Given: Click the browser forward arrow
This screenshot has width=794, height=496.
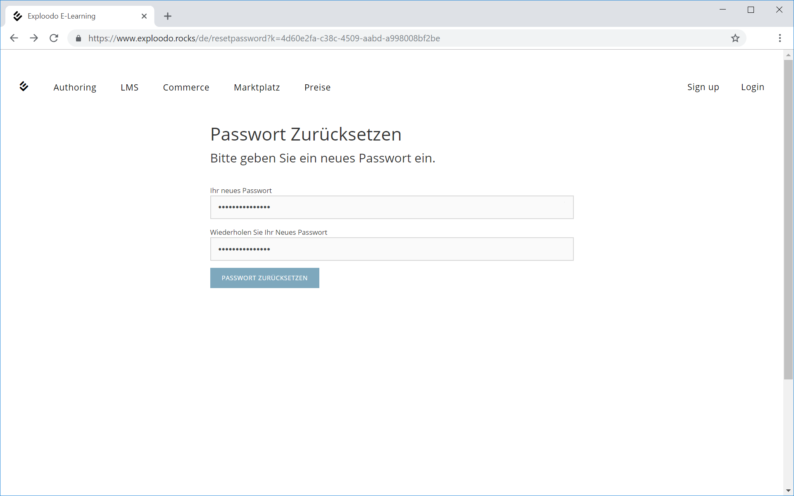Looking at the screenshot, I should click(x=34, y=38).
